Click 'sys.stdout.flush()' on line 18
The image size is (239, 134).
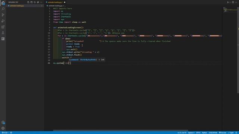pos(72,55)
